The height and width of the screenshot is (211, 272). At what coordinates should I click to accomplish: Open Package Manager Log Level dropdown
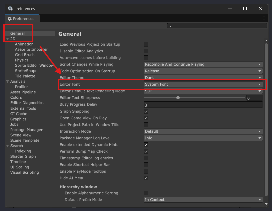click(203, 138)
